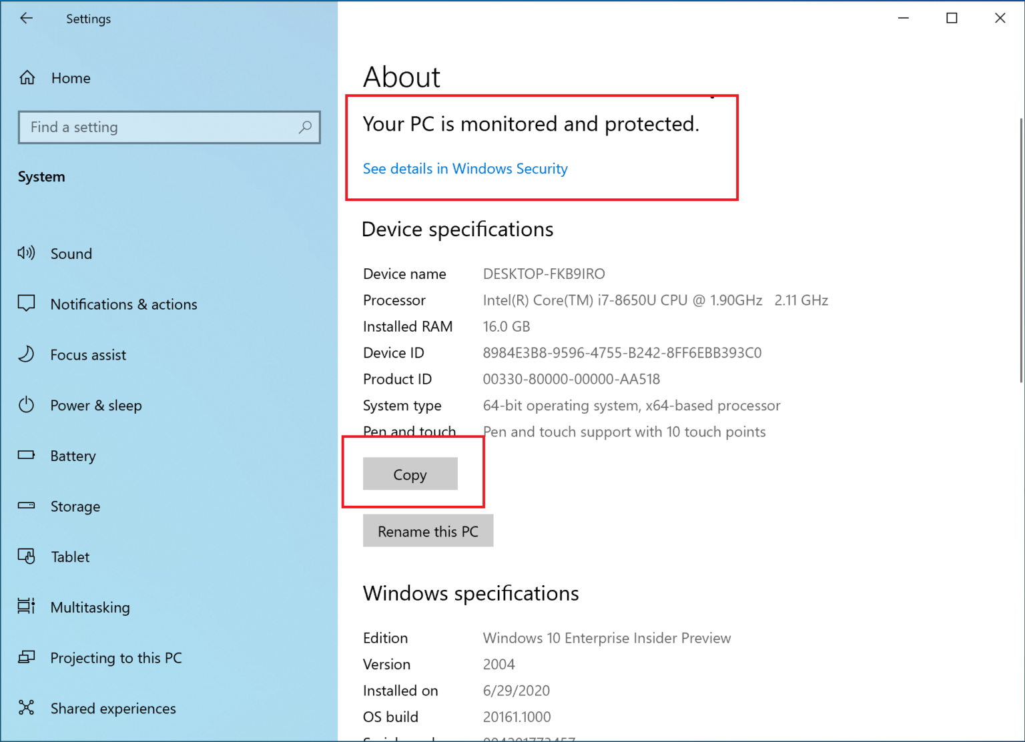The height and width of the screenshot is (742, 1025).
Task: Click the Projecting to this PC icon
Action: point(26,657)
